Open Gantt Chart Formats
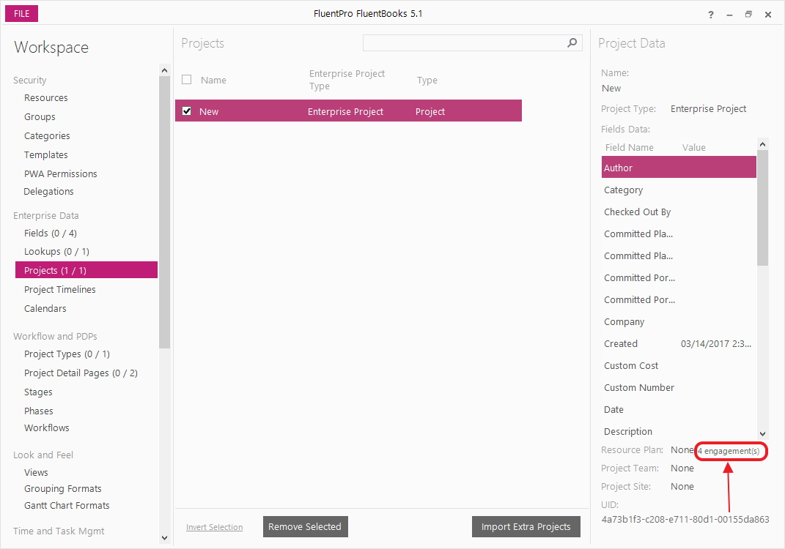The width and height of the screenshot is (785, 549). pyautogui.click(x=67, y=506)
